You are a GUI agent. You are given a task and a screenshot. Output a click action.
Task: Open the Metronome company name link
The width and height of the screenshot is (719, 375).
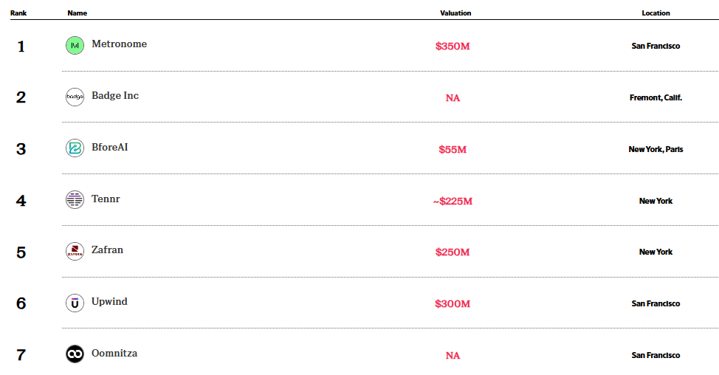[119, 44]
